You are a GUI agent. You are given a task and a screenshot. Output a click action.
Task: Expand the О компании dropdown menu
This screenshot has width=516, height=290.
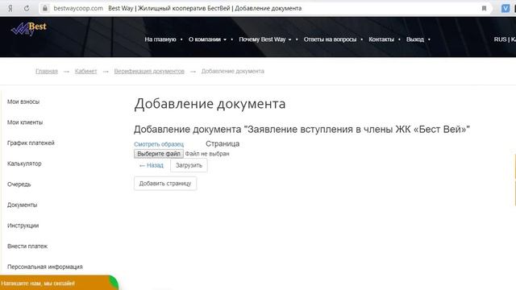(x=207, y=39)
